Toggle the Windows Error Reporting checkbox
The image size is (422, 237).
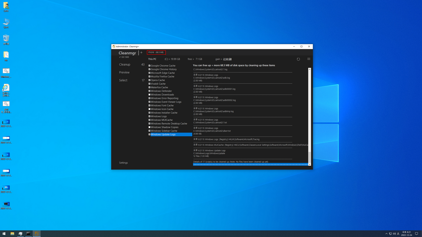(x=149, y=98)
